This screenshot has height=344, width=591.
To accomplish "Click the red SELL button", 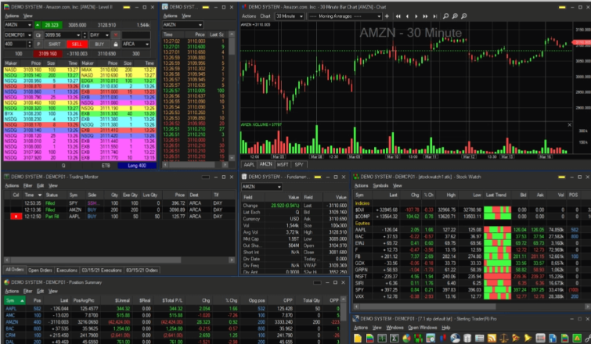I will tap(77, 44).
